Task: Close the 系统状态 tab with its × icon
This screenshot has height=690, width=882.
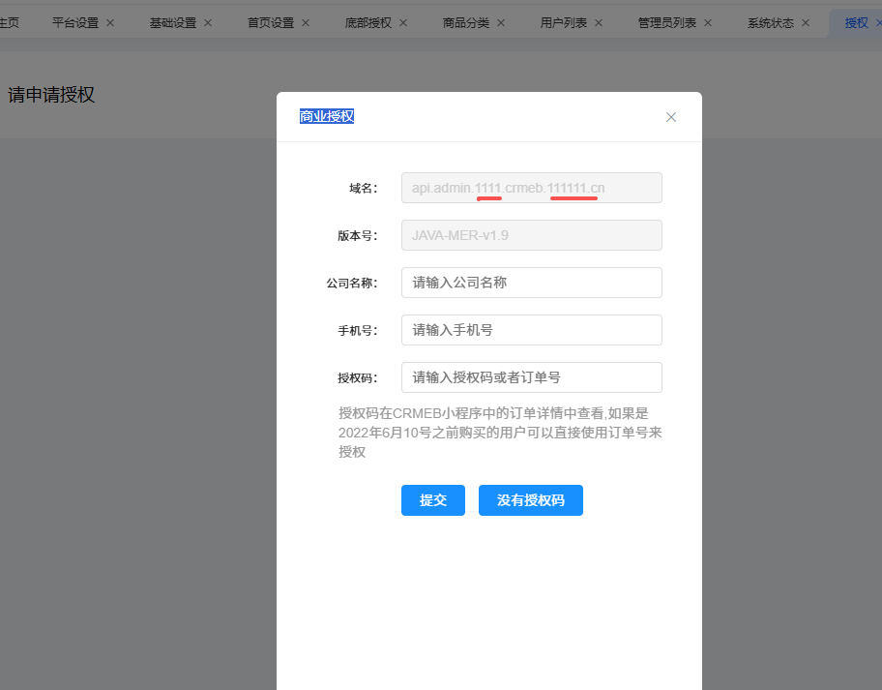Action: [x=806, y=23]
